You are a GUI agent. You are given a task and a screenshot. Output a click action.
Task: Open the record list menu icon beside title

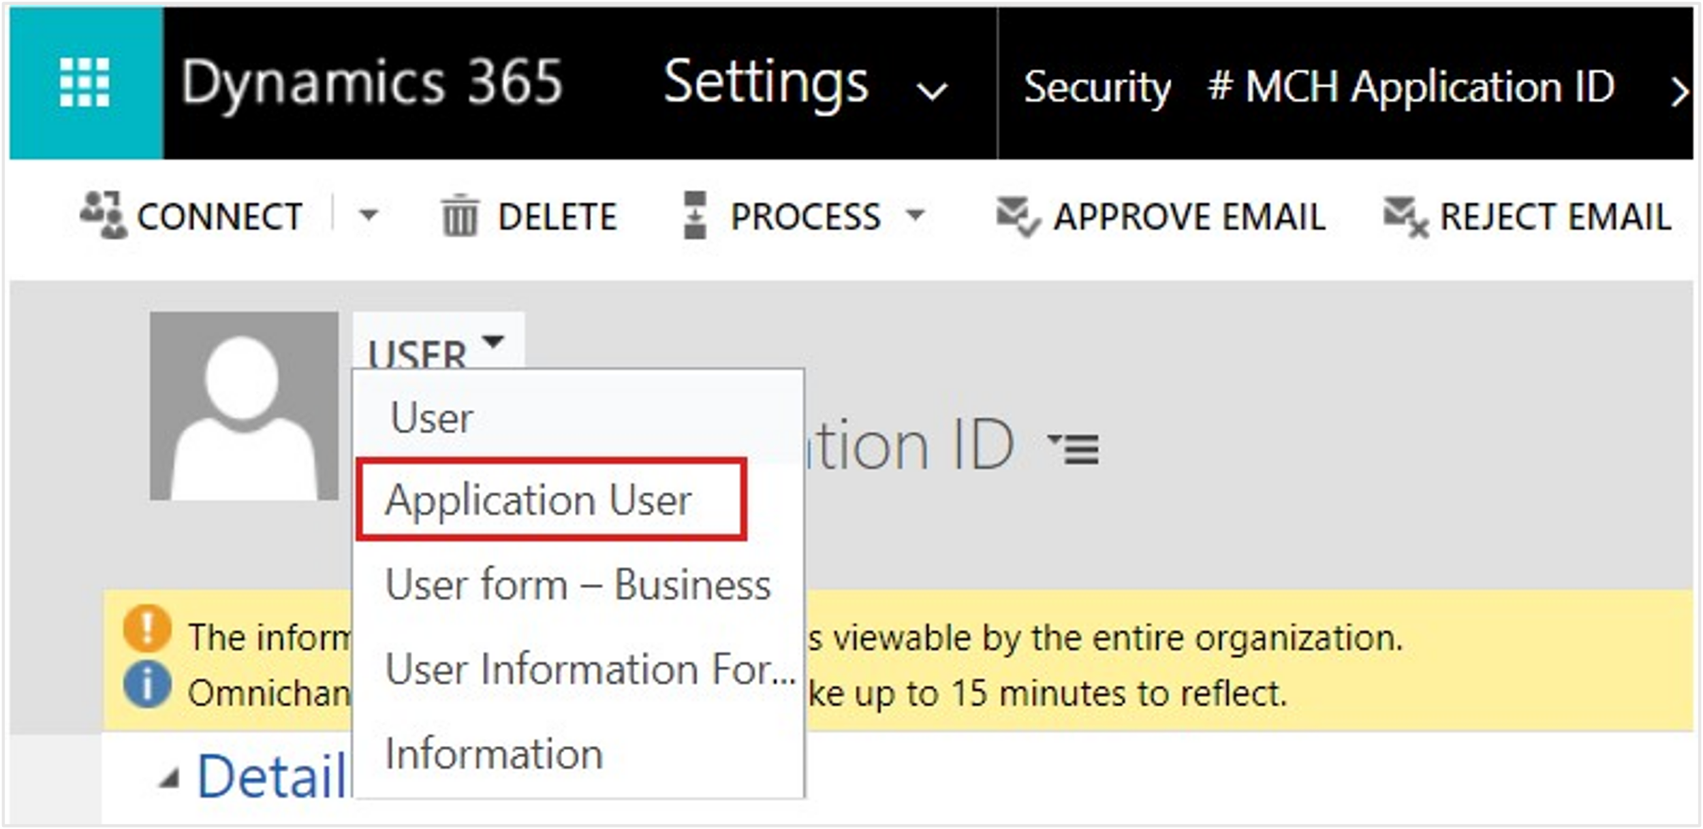[x=1074, y=448]
